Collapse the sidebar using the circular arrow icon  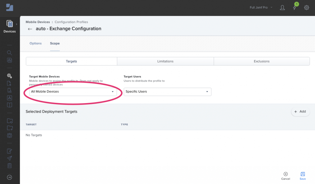click(x=9, y=177)
